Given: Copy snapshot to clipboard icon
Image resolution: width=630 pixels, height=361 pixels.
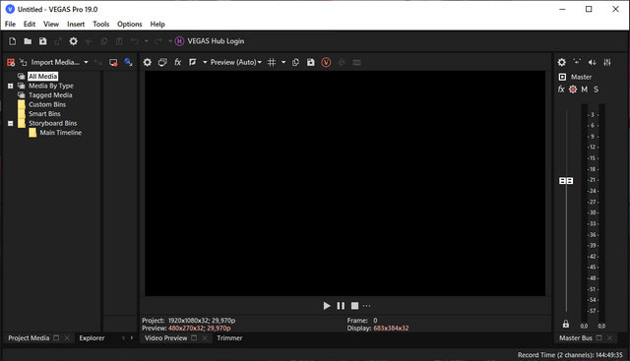Looking at the screenshot, I should coord(295,62).
